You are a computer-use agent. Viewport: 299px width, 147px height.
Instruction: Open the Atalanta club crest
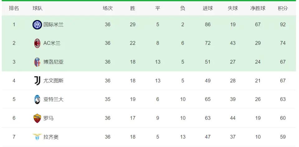tap(37, 99)
